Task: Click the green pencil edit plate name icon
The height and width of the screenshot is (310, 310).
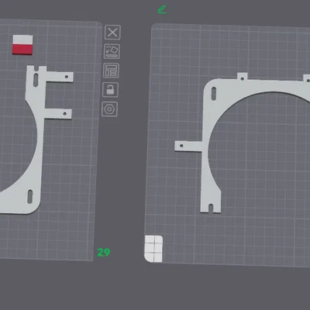Action: [x=162, y=10]
